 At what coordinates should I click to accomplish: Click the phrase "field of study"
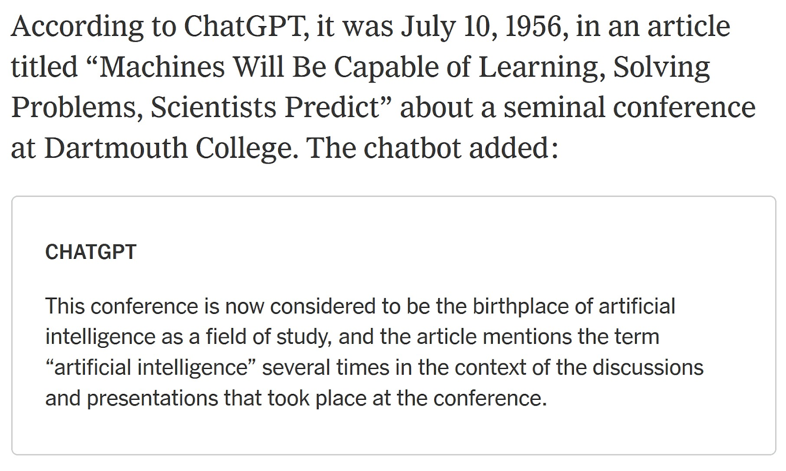(267, 337)
